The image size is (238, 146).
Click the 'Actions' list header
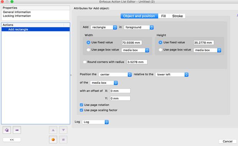point(36,25)
